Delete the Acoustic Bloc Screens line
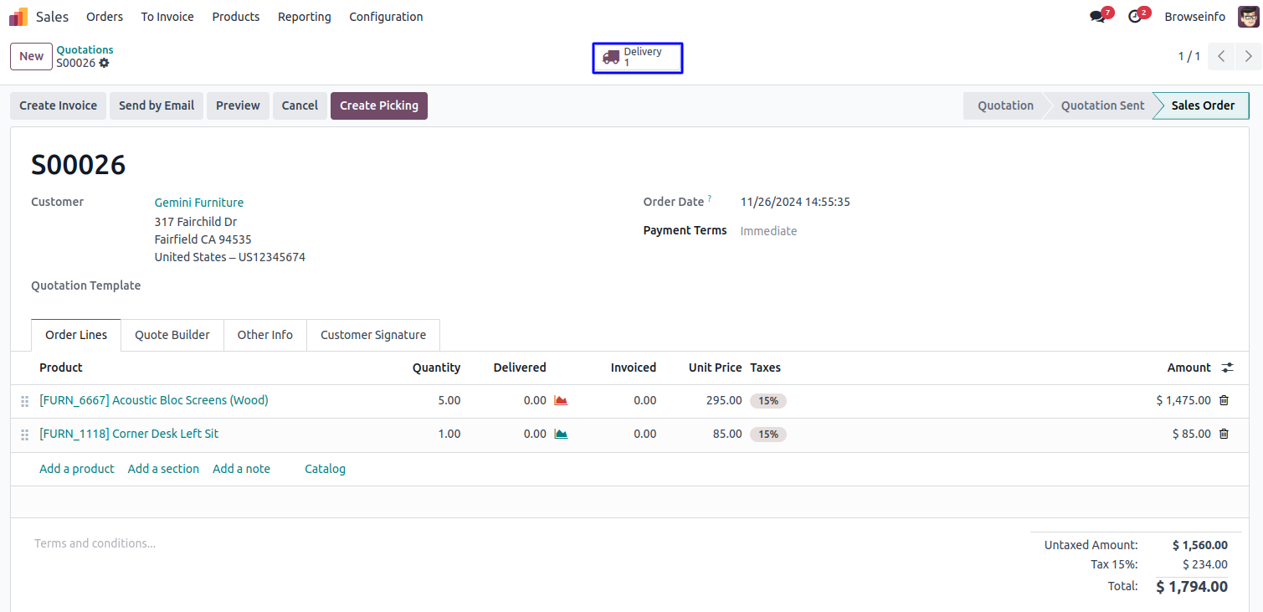The width and height of the screenshot is (1263, 612). coord(1224,400)
